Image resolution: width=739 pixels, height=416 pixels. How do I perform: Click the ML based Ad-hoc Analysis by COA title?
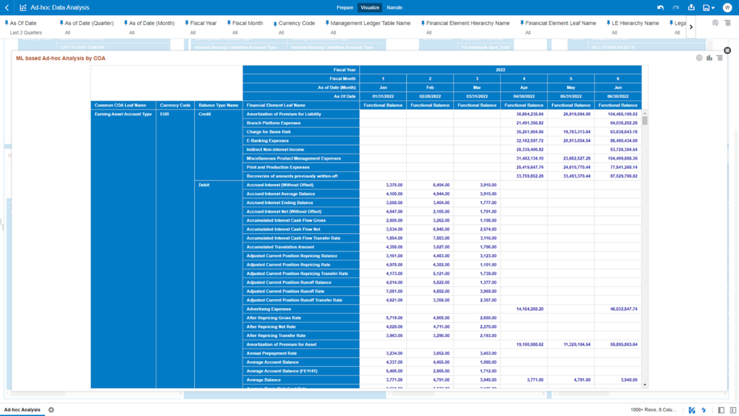(61, 58)
